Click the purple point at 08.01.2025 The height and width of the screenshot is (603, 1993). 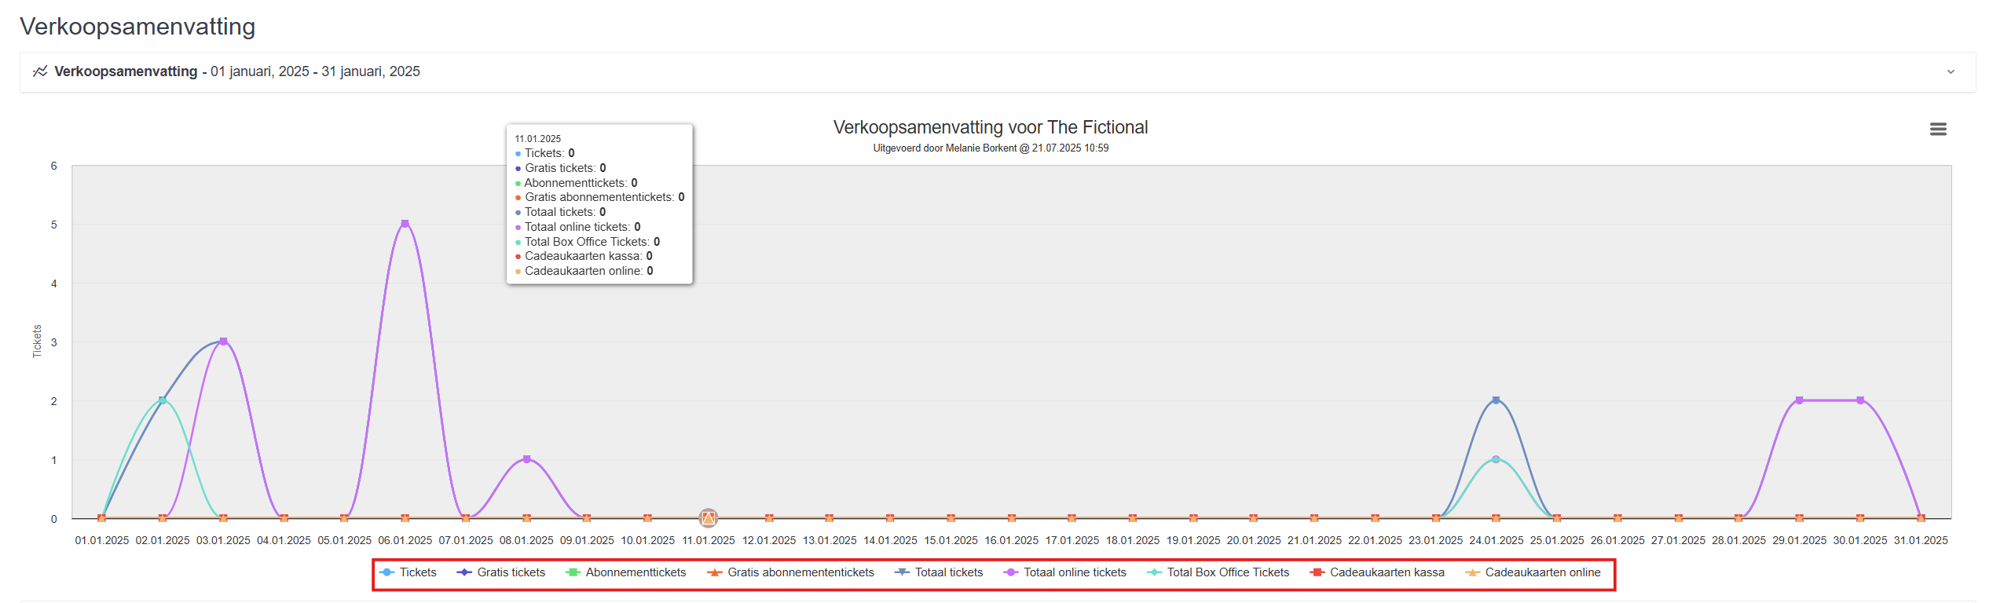point(526,459)
